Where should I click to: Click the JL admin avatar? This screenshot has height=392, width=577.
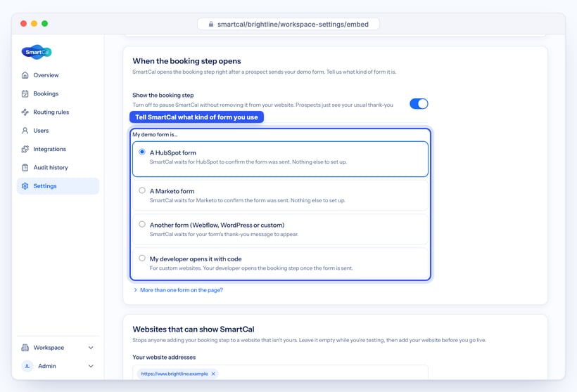pos(27,366)
